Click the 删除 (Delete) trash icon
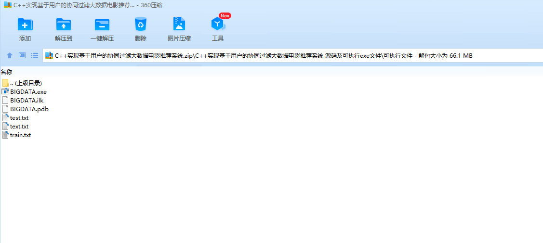This screenshot has height=243, width=543. tap(141, 25)
